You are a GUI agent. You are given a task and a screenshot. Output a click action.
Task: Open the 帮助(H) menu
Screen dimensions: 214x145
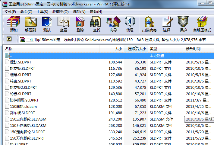point(96,12)
